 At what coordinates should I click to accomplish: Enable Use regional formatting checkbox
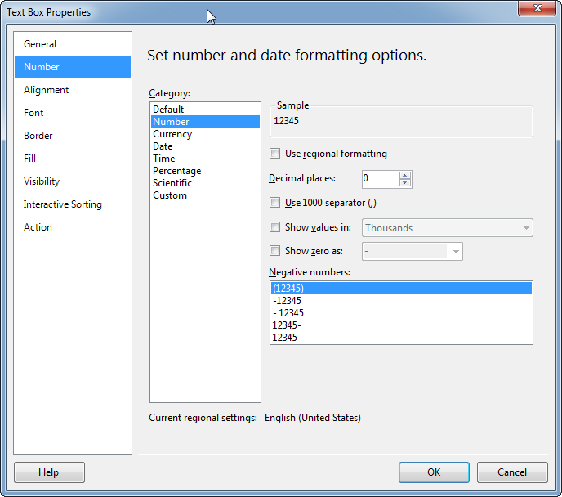[x=275, y=154]
